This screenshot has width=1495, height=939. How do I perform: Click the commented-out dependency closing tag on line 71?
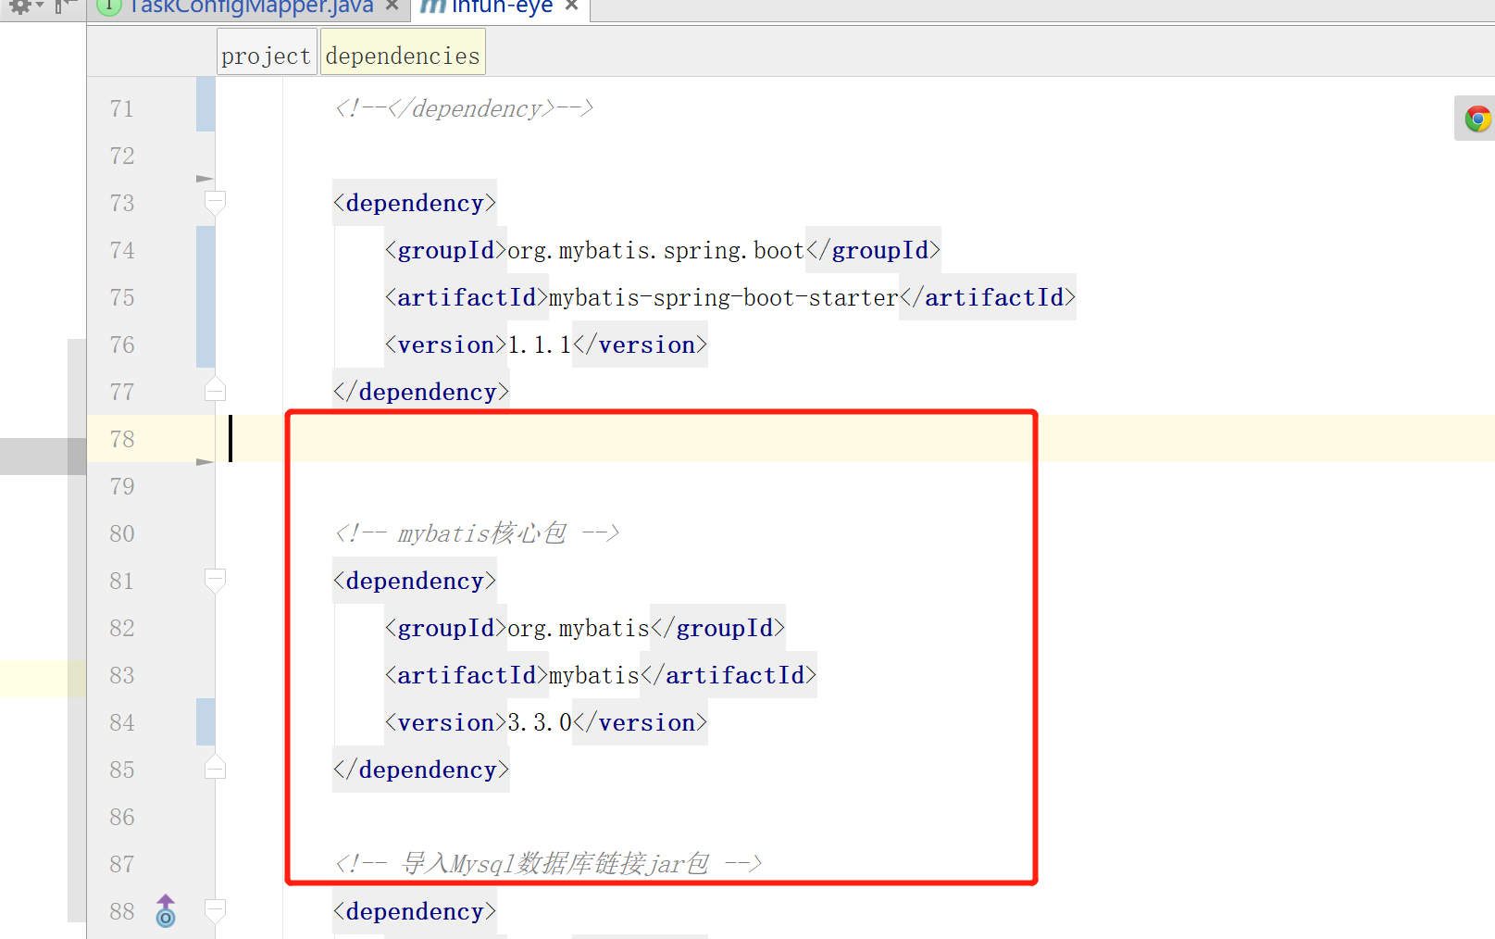464,108
